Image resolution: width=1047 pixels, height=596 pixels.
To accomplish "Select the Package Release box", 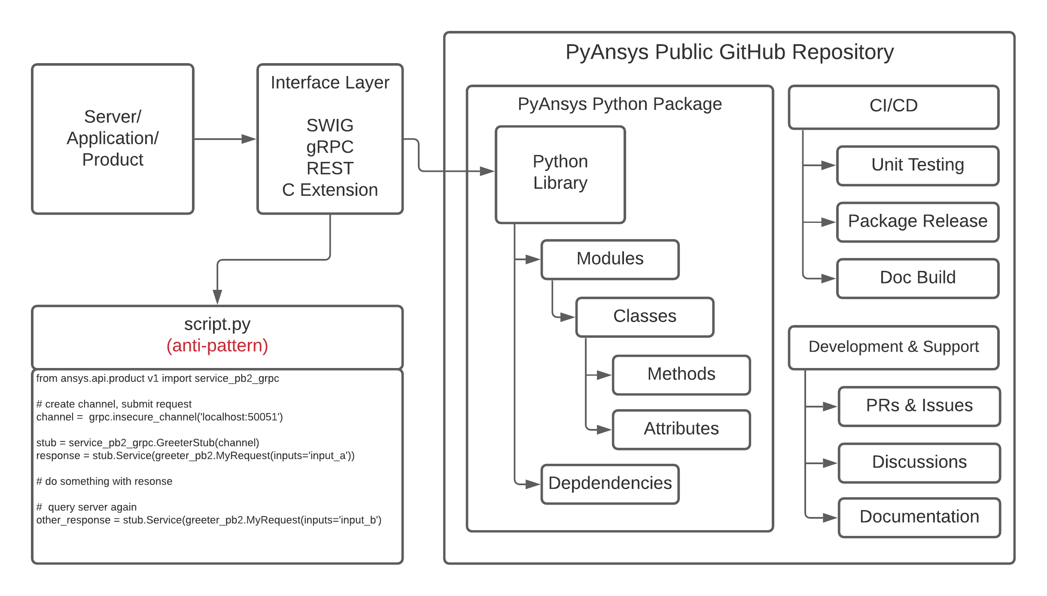I will click(918, 222).
